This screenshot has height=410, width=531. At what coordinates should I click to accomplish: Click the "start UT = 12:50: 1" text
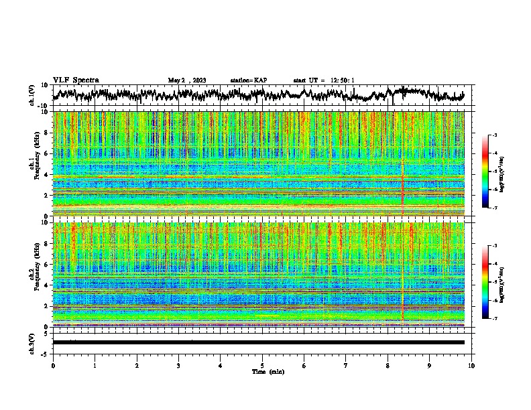324,80
